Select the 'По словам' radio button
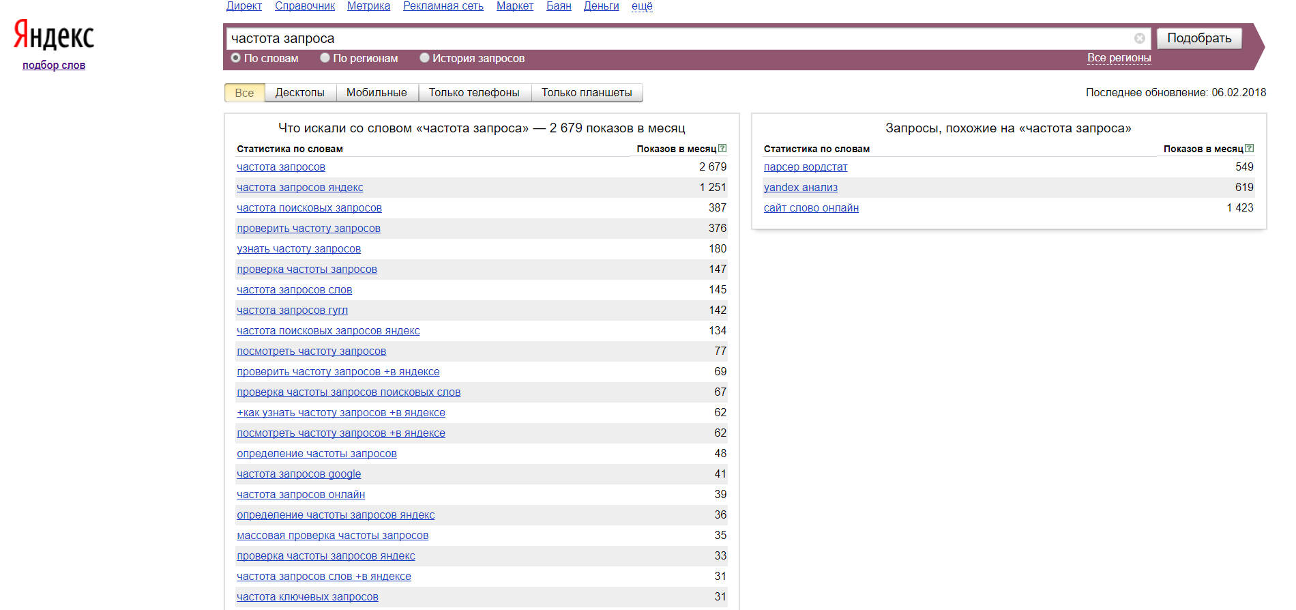1296x610 pixels. click(x=236, y=58)
